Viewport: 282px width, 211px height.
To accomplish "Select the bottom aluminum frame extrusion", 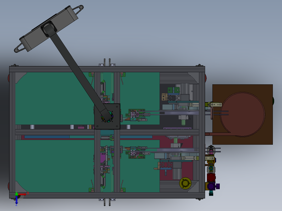I will [107, 195].
